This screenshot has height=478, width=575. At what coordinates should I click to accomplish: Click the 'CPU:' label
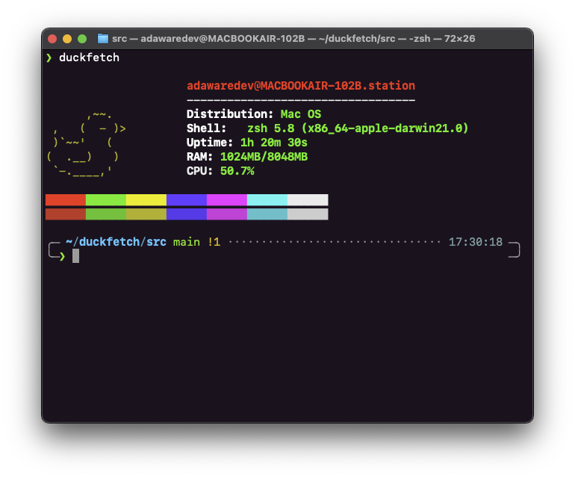pos(199,171)
